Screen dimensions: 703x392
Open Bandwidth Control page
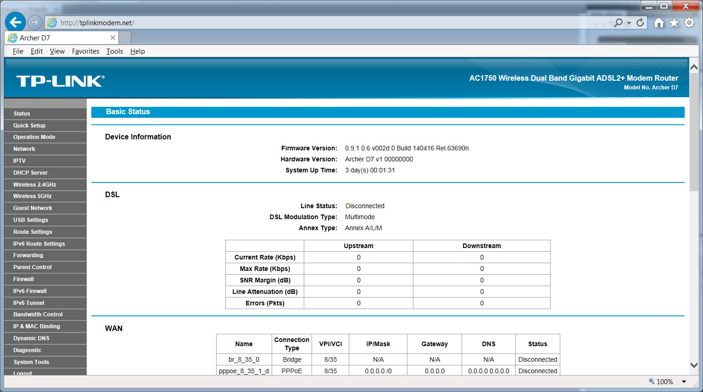coord(45,315)
